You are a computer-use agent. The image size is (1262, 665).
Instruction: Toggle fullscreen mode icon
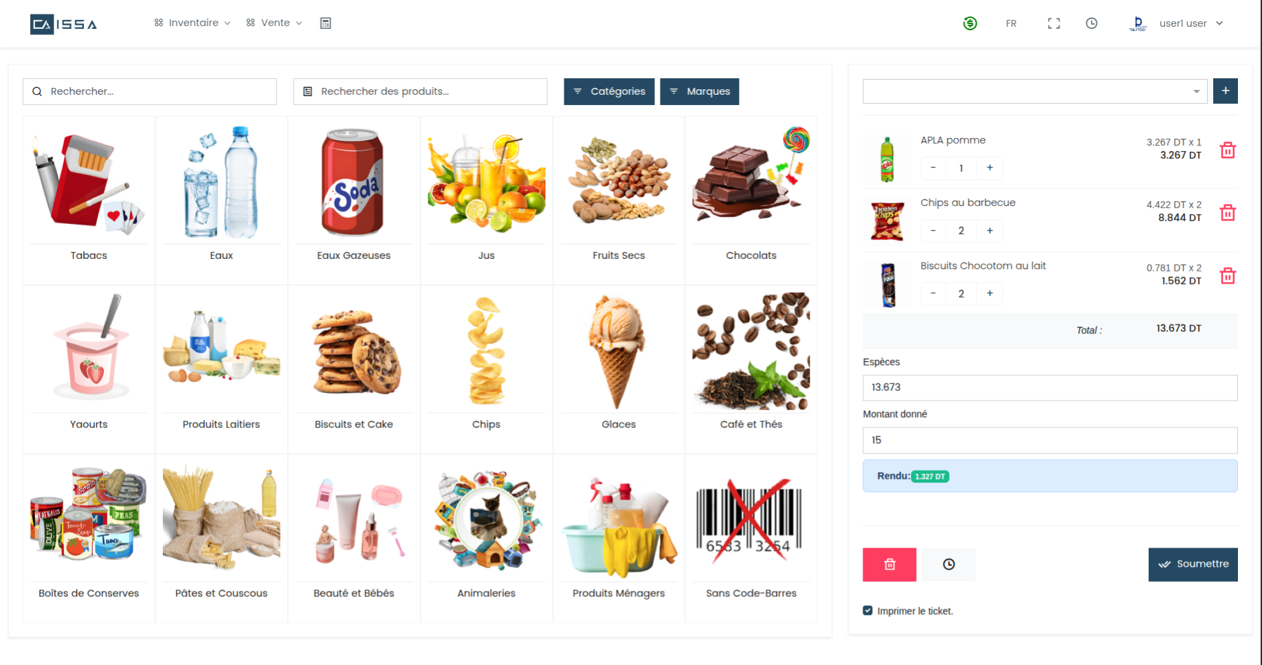(1054, 23)
